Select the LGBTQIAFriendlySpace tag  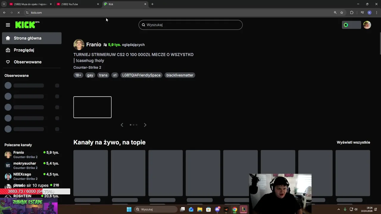141,75
